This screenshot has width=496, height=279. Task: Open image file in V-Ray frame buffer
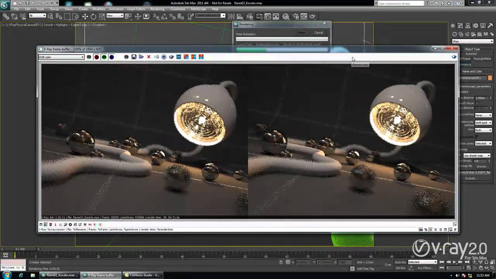point(141,57)
